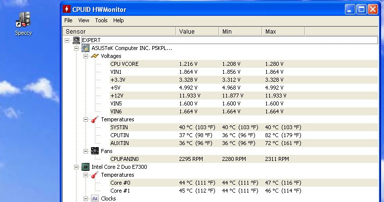Select the CPU VCORE row
384x202 pixels.
tap(244, 64)
